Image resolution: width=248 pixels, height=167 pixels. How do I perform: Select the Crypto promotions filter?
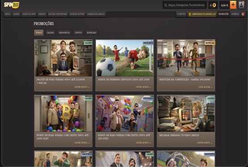[x=78, y=33]
